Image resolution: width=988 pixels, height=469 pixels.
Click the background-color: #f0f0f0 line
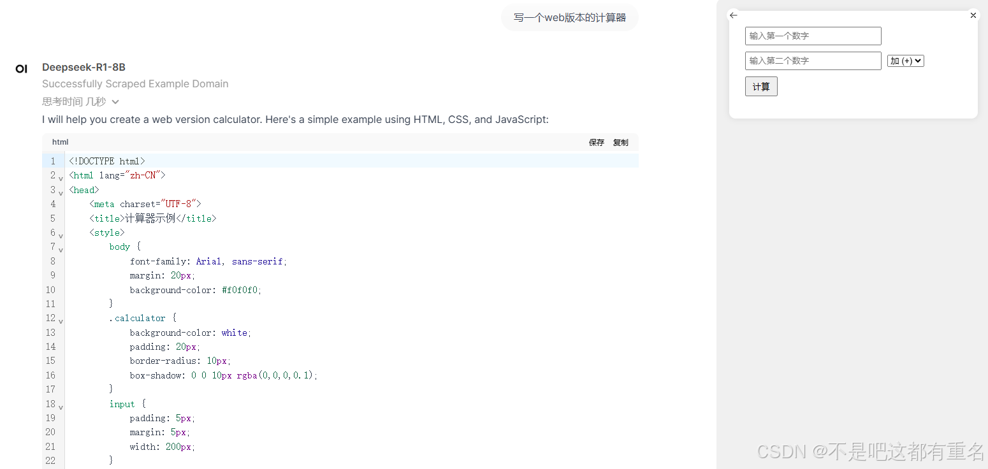[x=196, y=290]
